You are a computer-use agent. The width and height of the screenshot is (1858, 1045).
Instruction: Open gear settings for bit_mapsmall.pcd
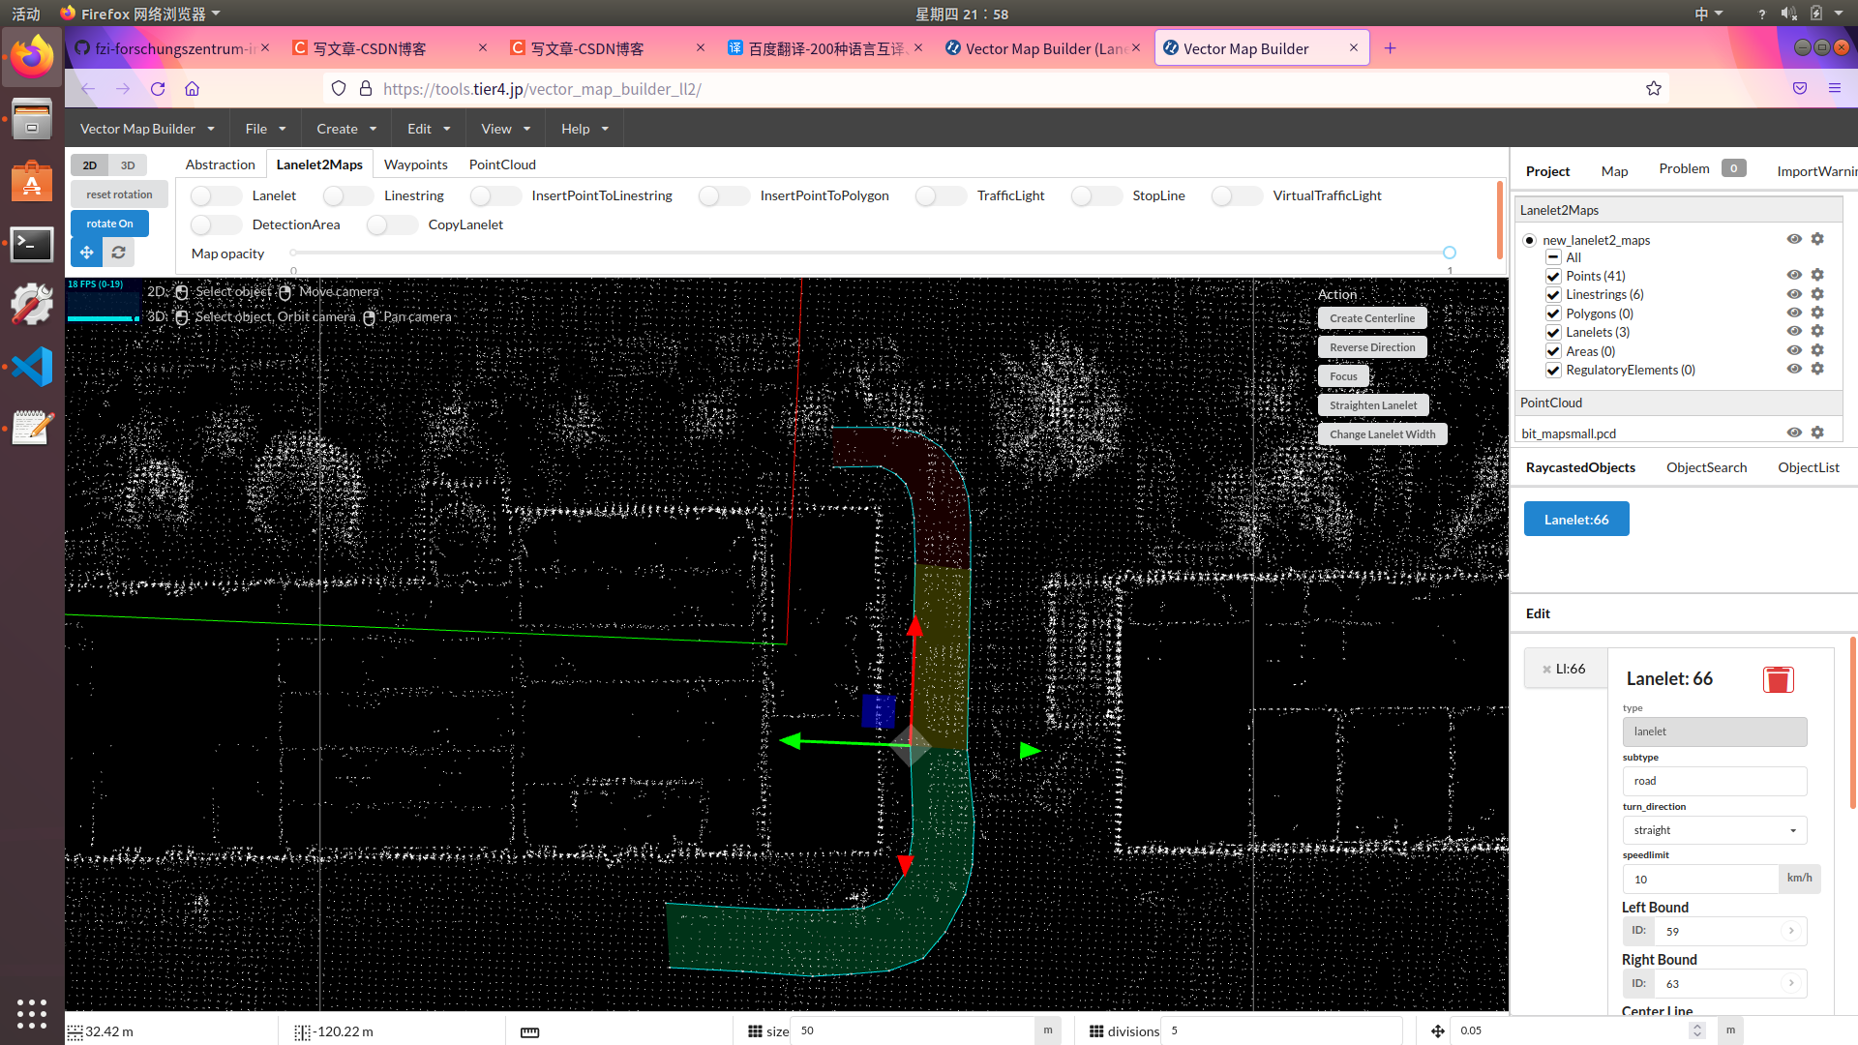1817,433
